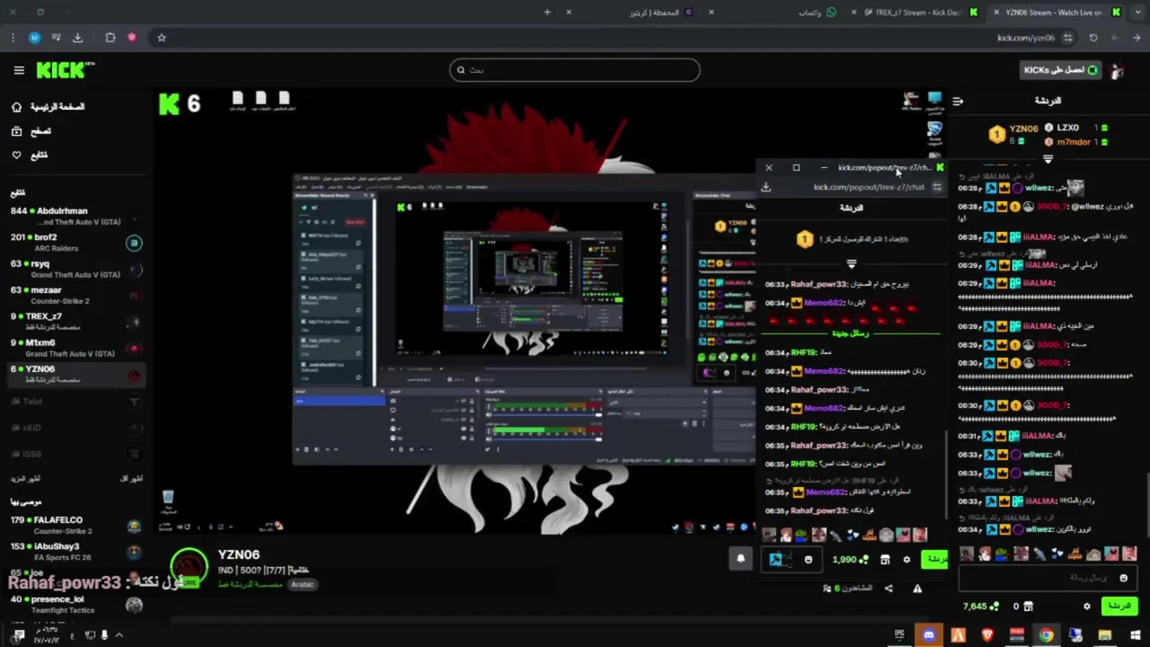Click the browser reload button
The height and width of the screenshot is (647, 1150).
(1093, 38)
